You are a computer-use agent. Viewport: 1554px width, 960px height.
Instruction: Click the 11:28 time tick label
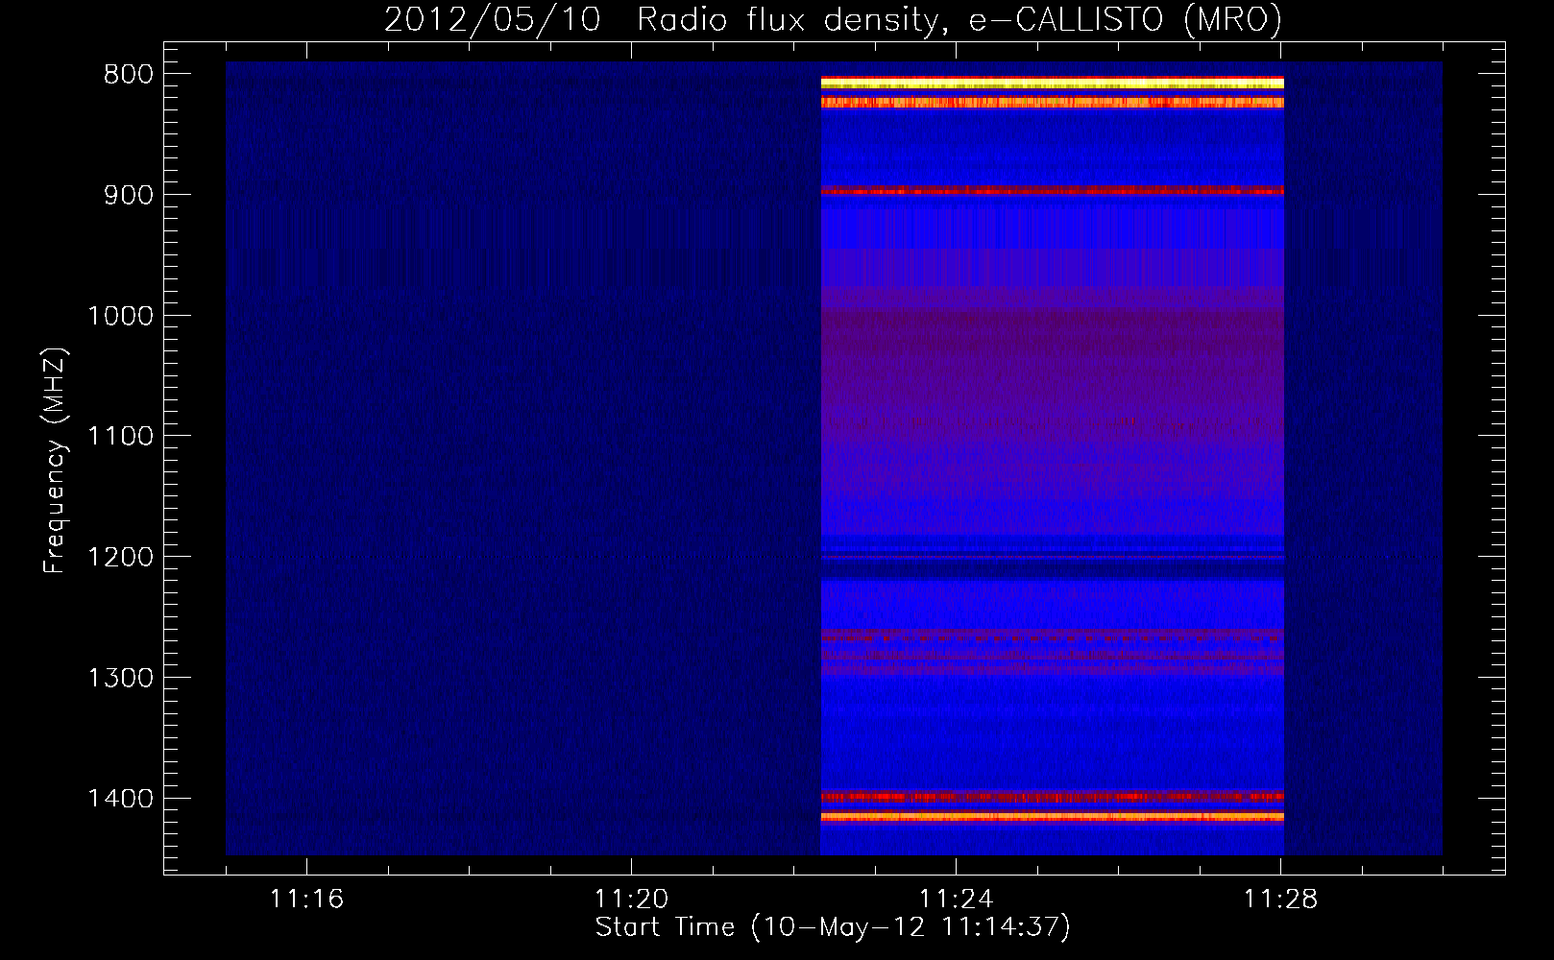(x=1280, y=900)
